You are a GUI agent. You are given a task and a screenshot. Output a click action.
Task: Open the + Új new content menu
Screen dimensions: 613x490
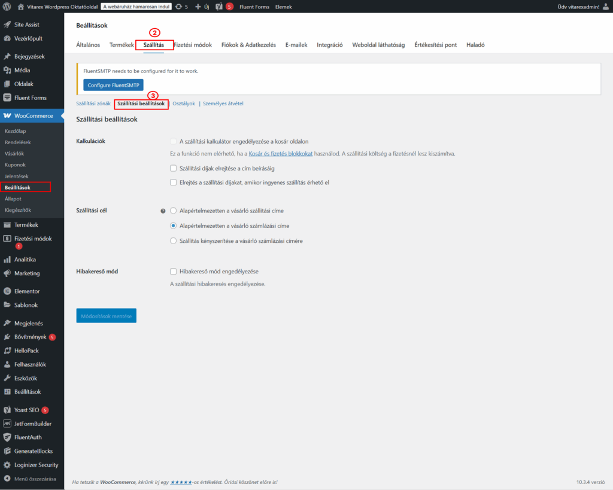point(201,7)
